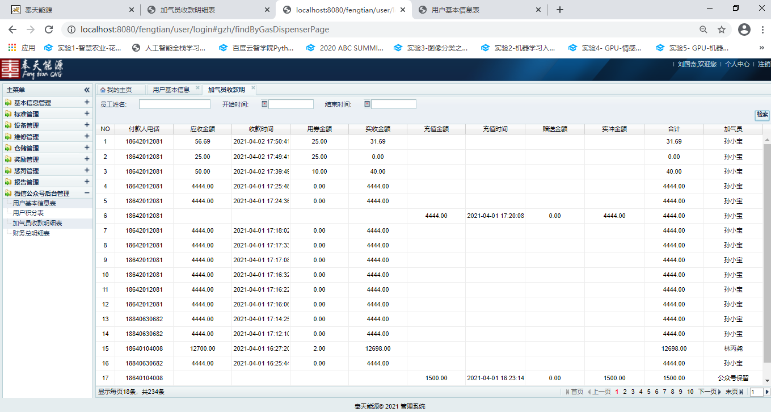The image size is (771, 412).
Task: Expand the 设备管理 menu section
Action: 87,125
